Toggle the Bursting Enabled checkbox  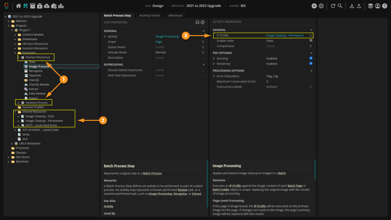311,58
